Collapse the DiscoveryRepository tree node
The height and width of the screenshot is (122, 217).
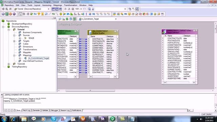[3, 27]
